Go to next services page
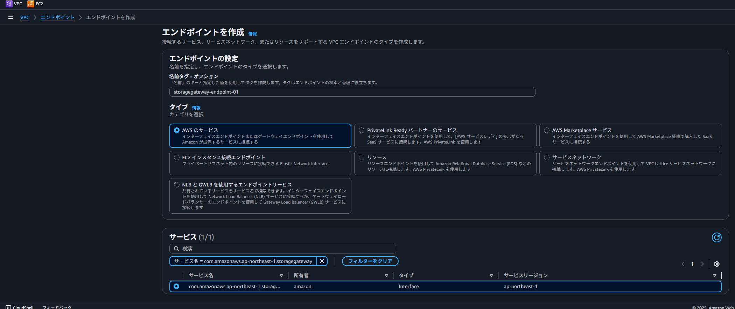Screen dimensions: 735x309 (702, 264)
